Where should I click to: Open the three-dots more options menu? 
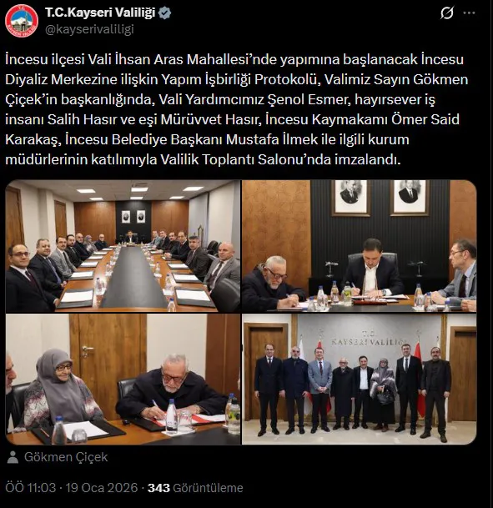(469, 13)
